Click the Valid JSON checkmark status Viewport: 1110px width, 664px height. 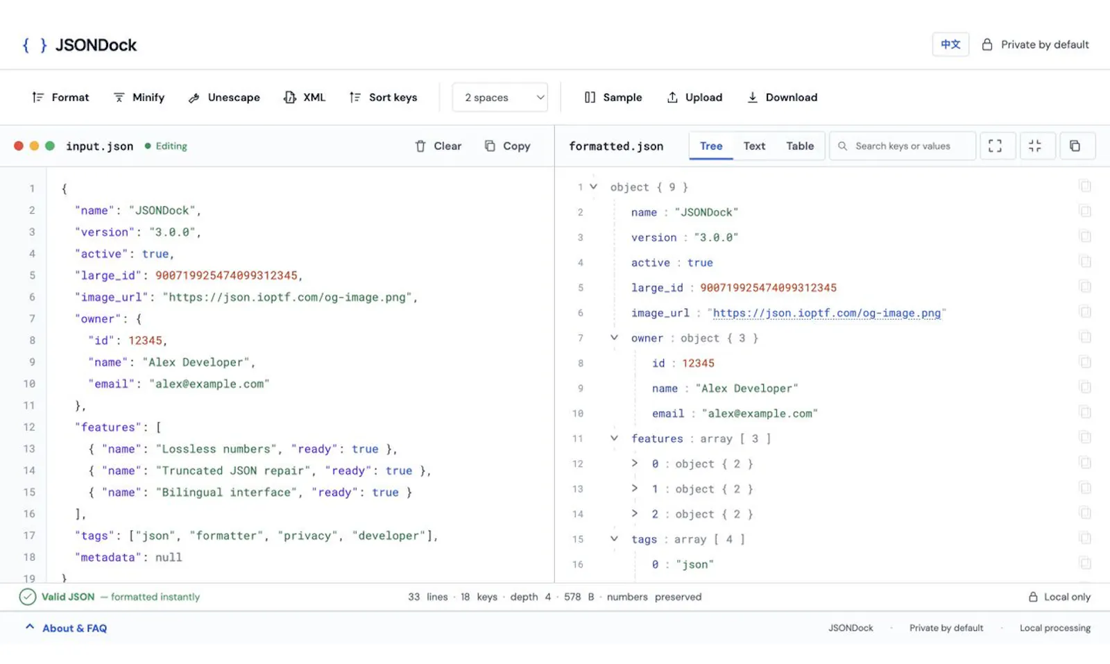tap(28, 597)
